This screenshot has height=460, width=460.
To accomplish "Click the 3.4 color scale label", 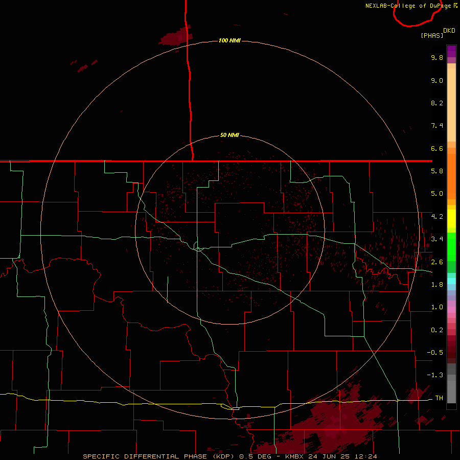I will click(437, 239).
